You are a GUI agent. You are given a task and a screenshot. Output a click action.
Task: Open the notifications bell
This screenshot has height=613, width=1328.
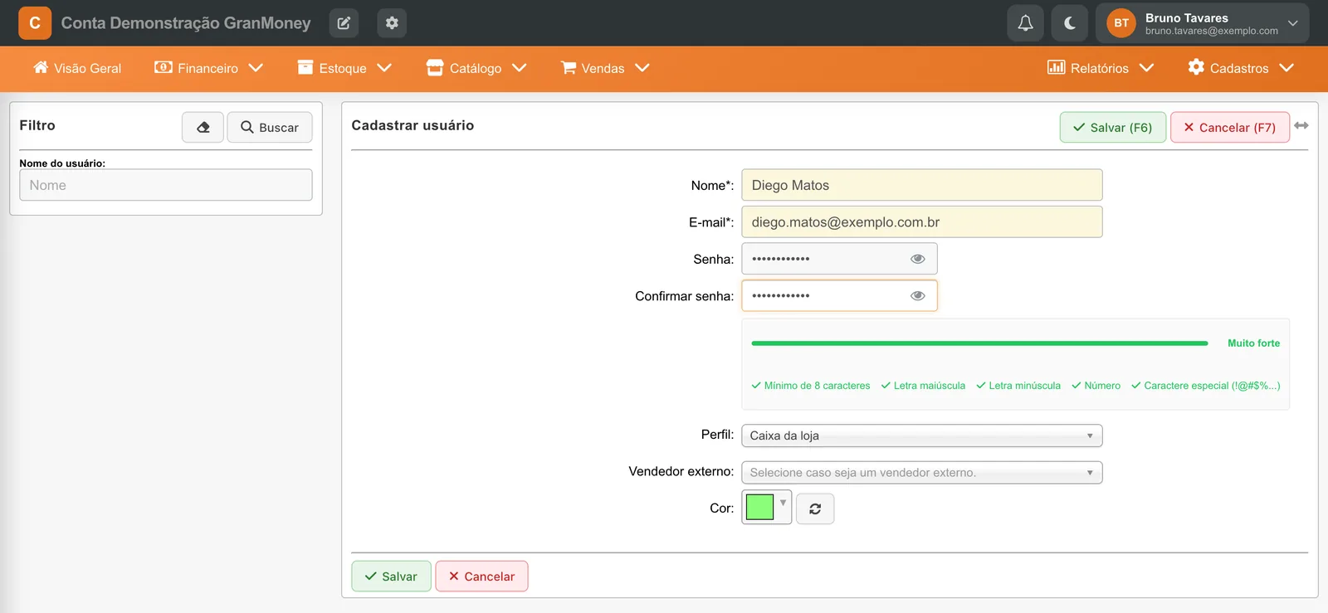(1025, 23)
